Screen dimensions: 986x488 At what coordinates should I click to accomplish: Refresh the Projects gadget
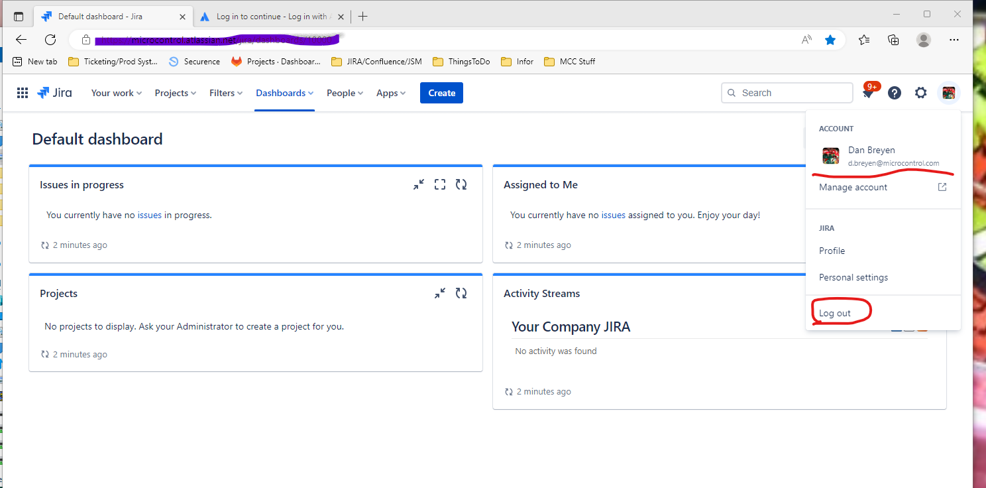click(x=461, y=293)
